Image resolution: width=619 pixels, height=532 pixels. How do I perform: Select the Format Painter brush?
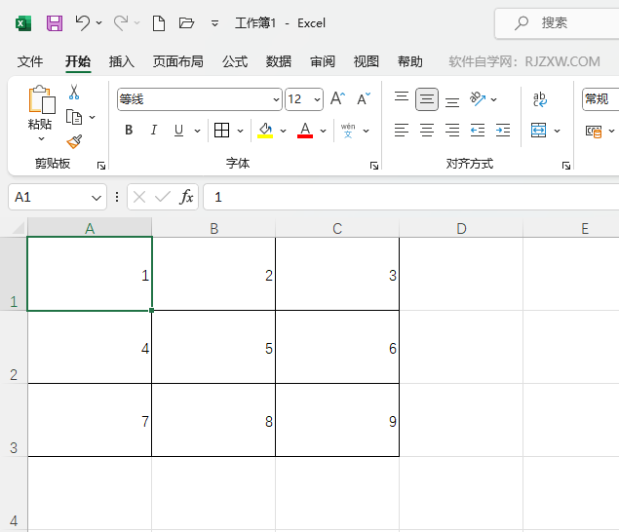74,141
